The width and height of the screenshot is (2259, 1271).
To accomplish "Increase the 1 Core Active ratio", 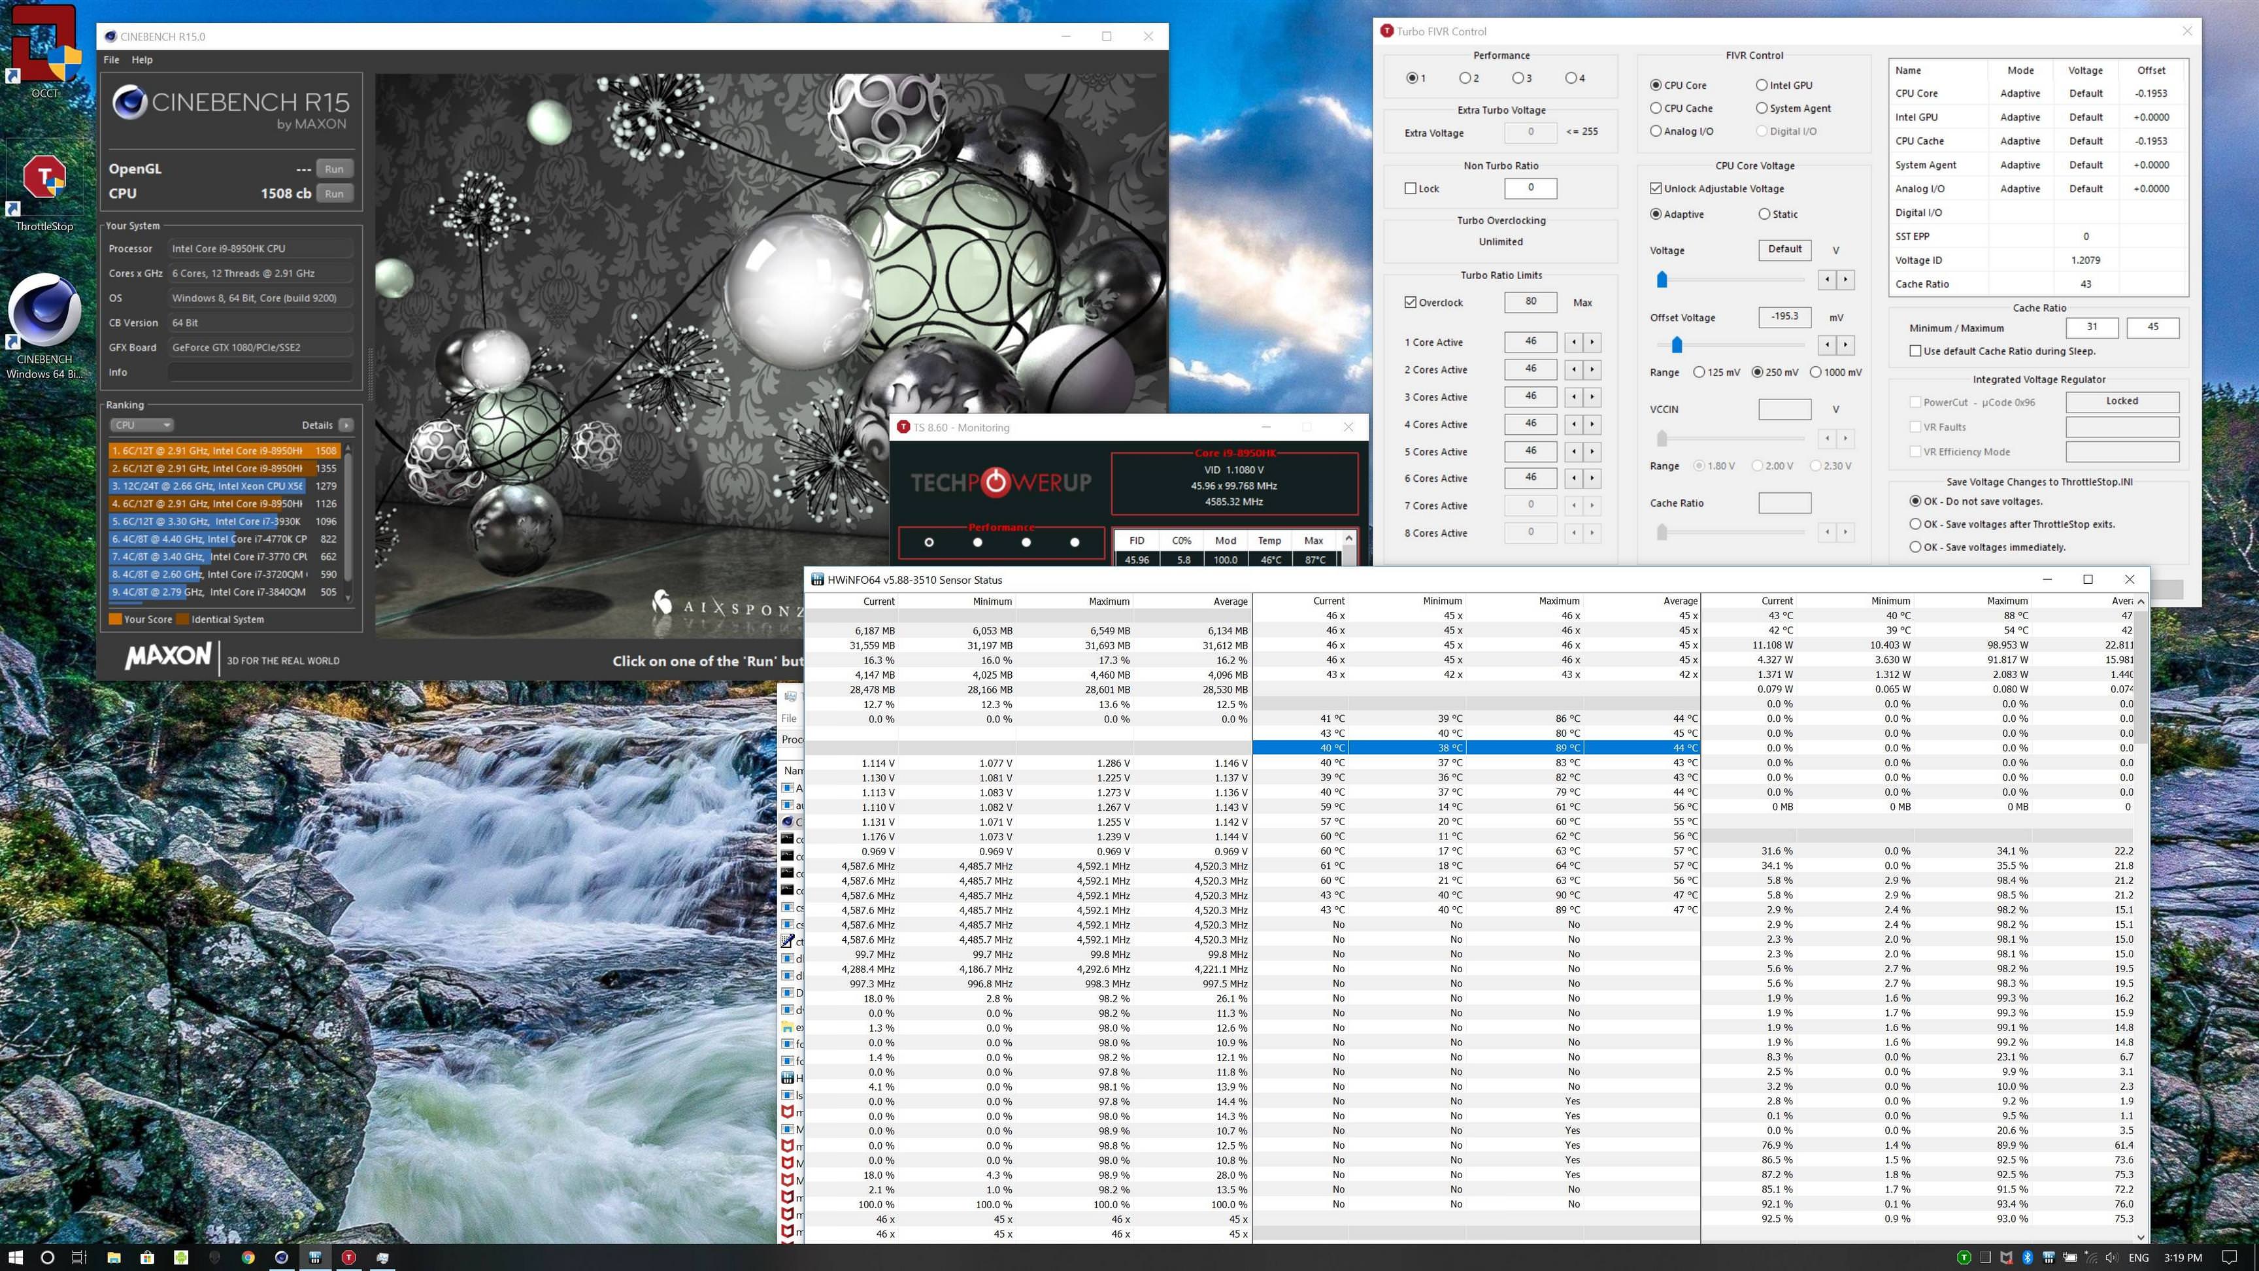I will (1592, 342).
